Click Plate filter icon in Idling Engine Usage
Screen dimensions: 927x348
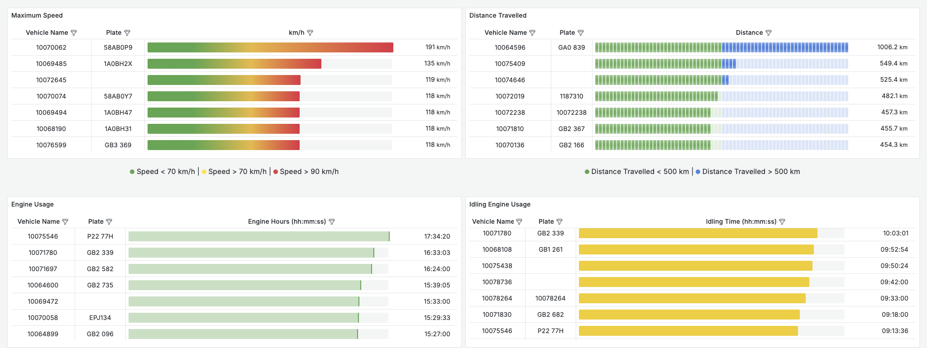559,222
